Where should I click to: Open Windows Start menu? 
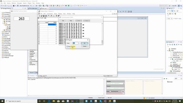[x=2, y=101]
